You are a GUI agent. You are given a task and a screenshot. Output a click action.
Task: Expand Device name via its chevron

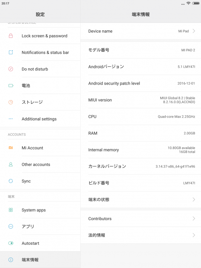click(194, 31)
